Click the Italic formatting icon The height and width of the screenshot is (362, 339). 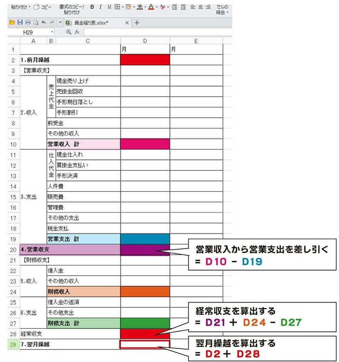[x=100, y=7]
